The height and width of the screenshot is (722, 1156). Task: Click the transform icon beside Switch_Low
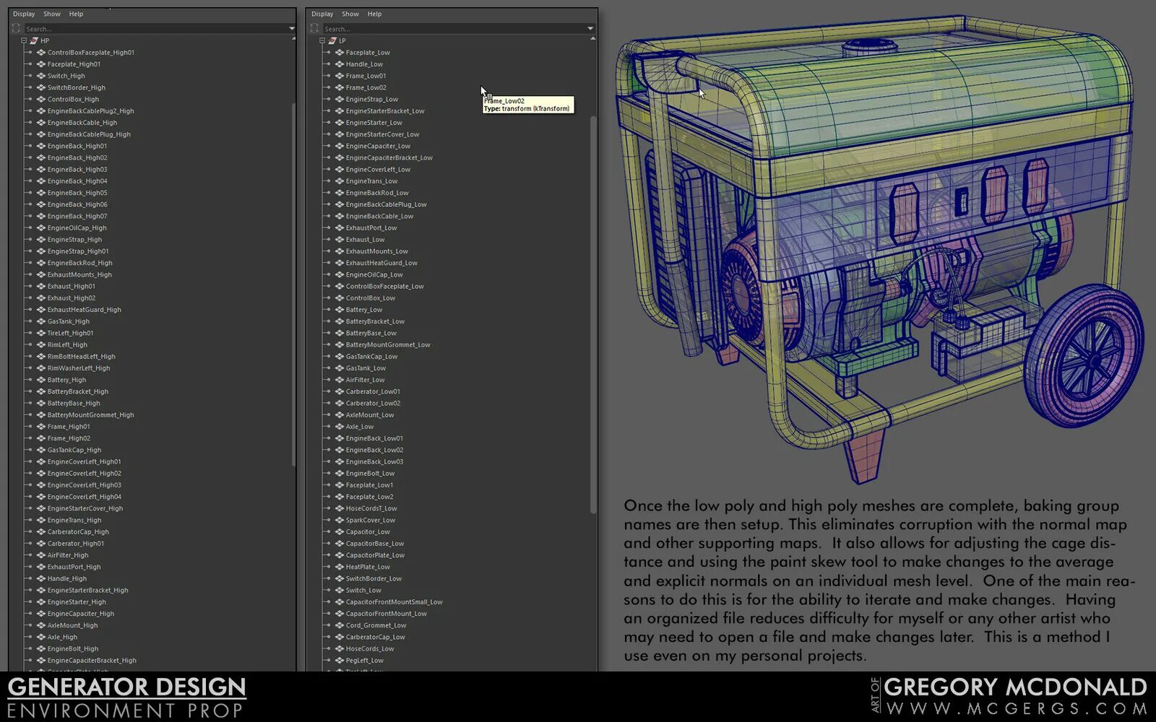(x=340, y=591)
